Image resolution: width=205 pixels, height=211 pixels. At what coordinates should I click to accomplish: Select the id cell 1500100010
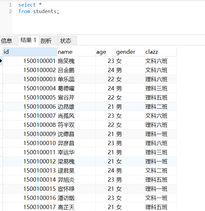click(30, 143)
